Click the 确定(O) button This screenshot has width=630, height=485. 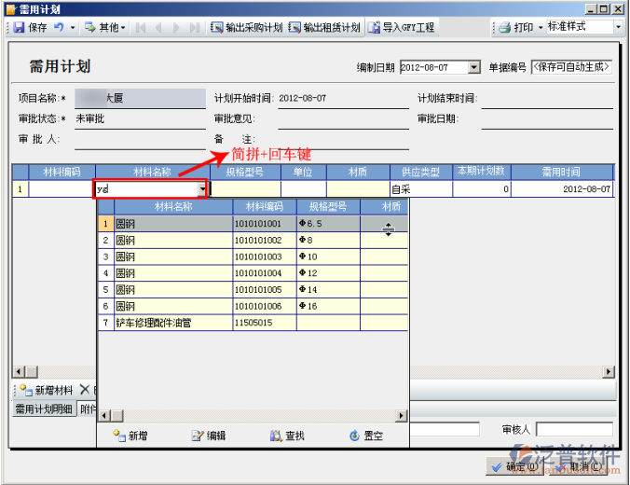click(516, 466)
